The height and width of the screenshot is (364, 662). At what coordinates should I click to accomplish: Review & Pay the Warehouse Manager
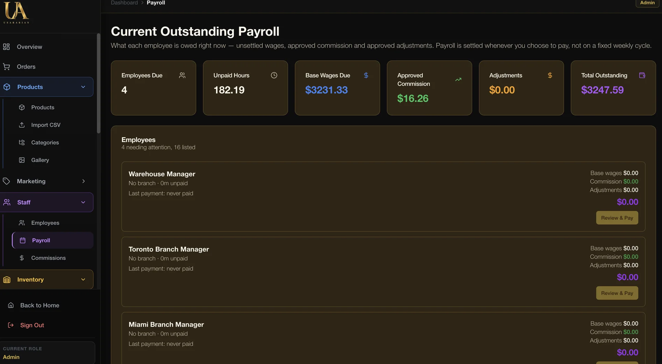coord(617,218)
